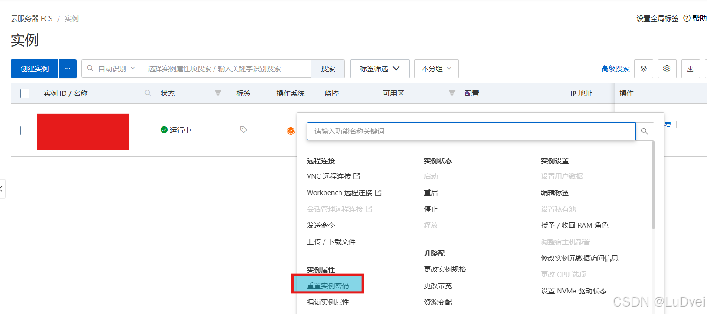Click the IP 地址 column header
707x314 pixels.
click(x=582, y=93)
